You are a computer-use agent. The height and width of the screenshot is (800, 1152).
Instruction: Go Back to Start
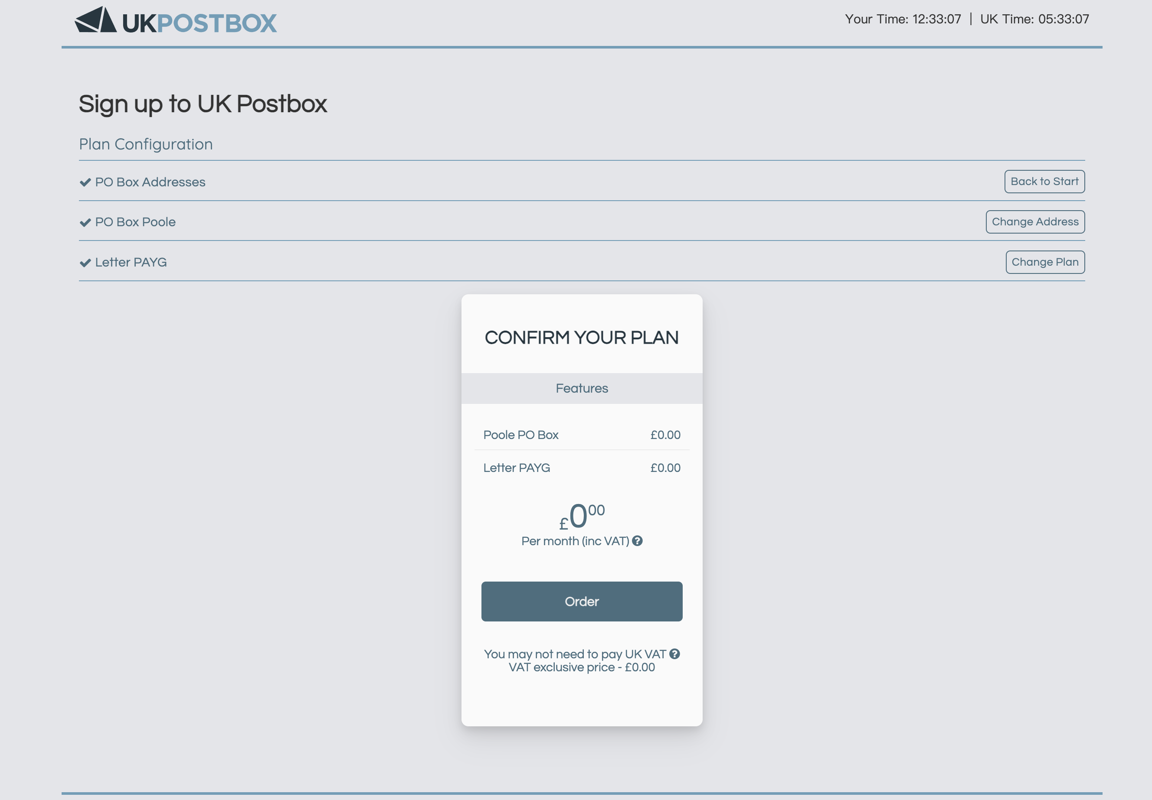tap(1044, 182)
